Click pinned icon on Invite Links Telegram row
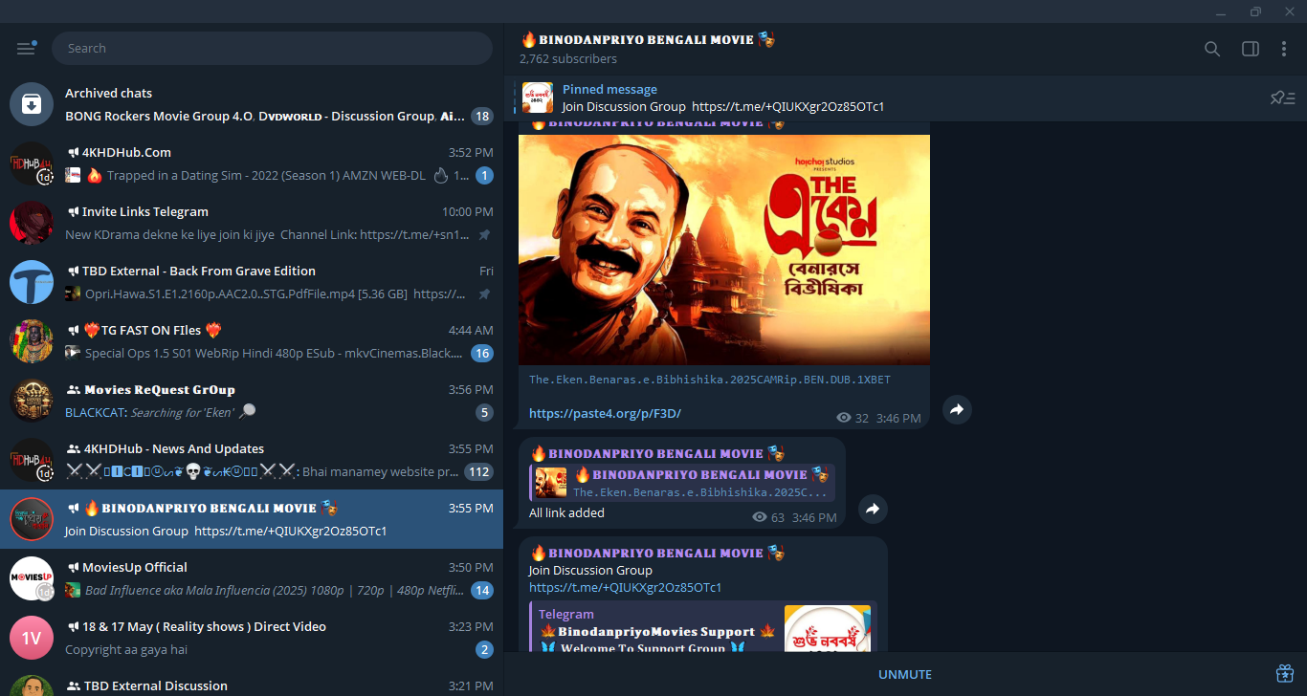 (485, 235)
